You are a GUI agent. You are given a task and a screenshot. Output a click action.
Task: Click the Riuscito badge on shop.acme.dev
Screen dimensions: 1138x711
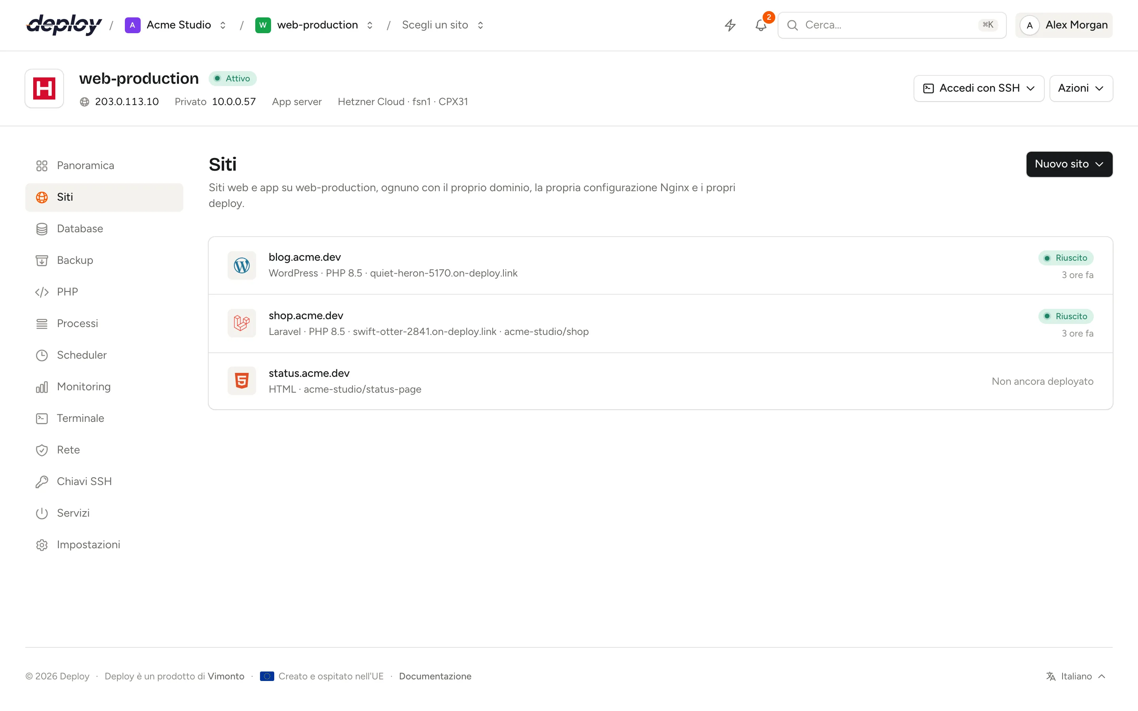pyautogui.click(x=1066, y=316)
